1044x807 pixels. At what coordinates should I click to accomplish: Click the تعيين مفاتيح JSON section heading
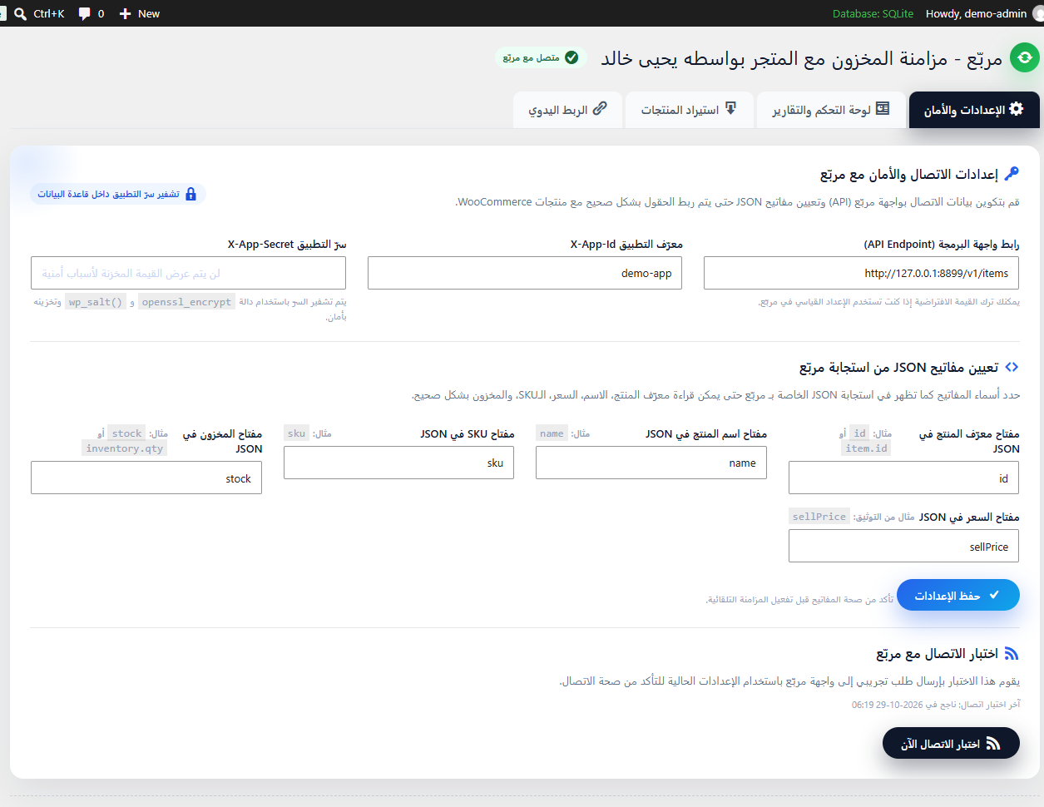898,367
